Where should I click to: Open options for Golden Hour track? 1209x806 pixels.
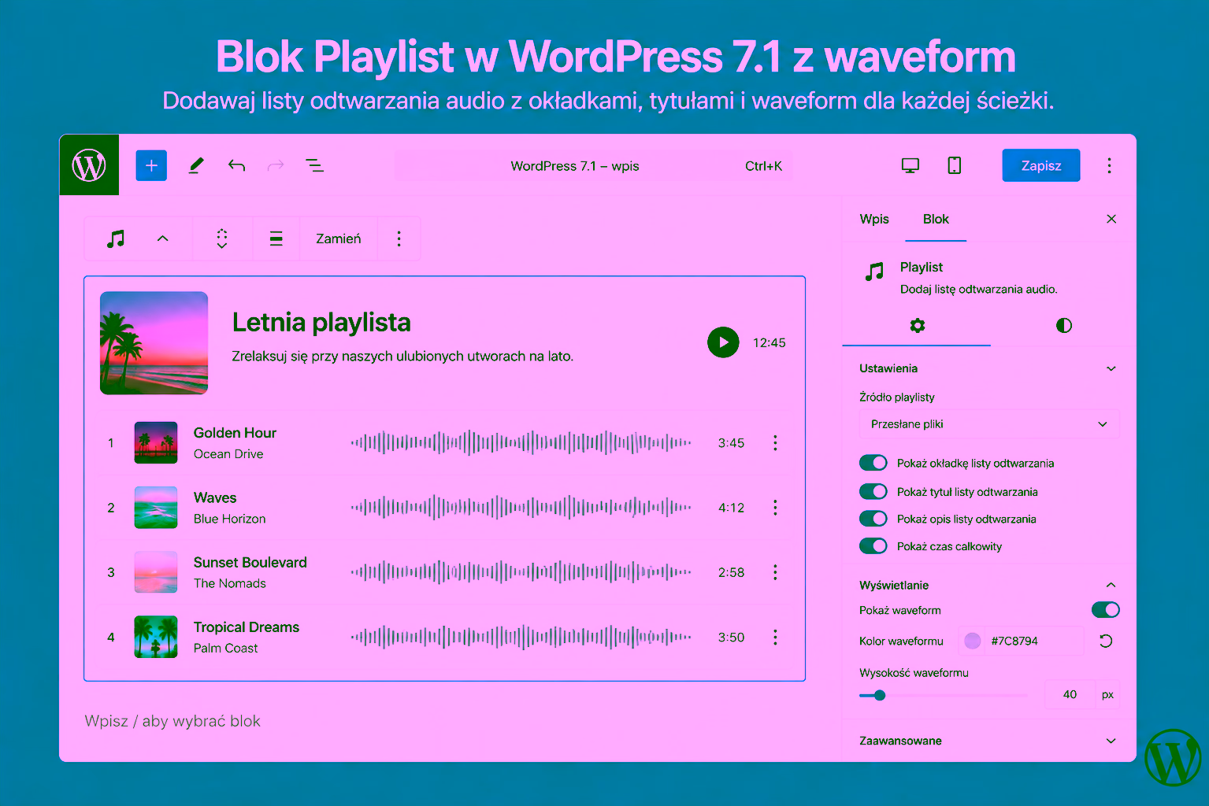click(775, 443)
